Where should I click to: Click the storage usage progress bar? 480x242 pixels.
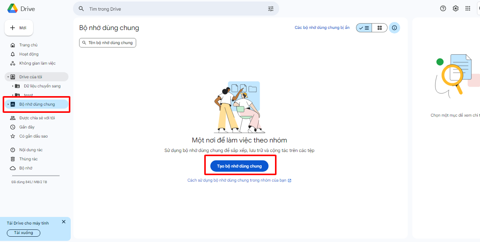pyautogui.click(x=36, y=176)
